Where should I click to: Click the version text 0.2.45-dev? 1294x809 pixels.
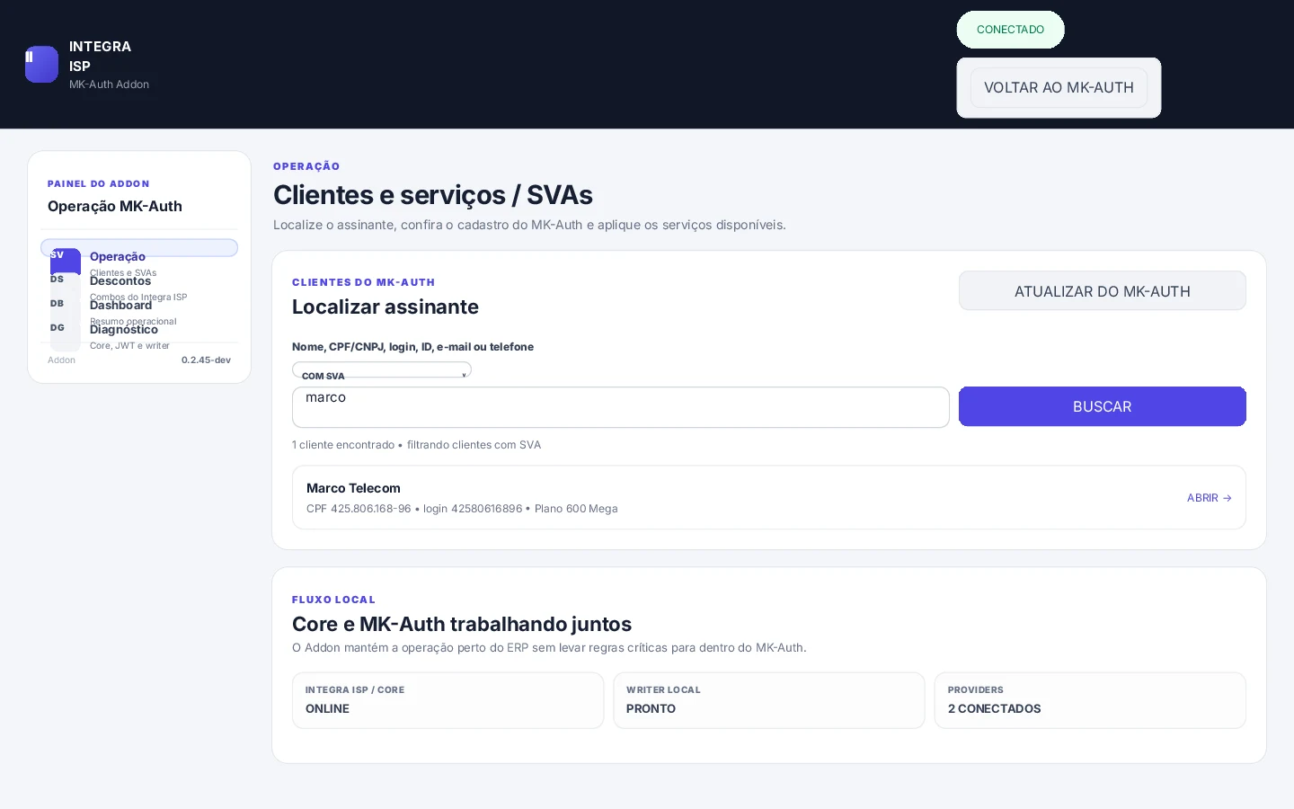pyautogui.click(x=206, y=360)
